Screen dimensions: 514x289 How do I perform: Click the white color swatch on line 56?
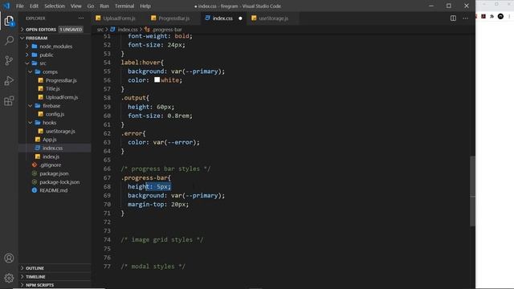coord(157,79)
